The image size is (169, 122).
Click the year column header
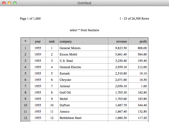[38, 41]
